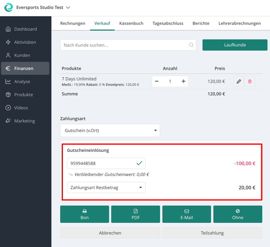
Task: Click the Laufkunde button
Action: (x=235, y=45)
